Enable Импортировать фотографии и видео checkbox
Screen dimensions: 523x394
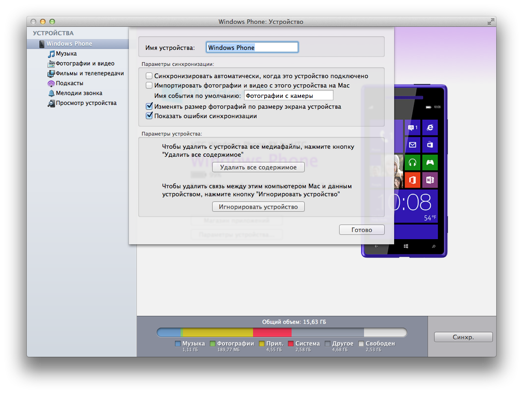149,86
